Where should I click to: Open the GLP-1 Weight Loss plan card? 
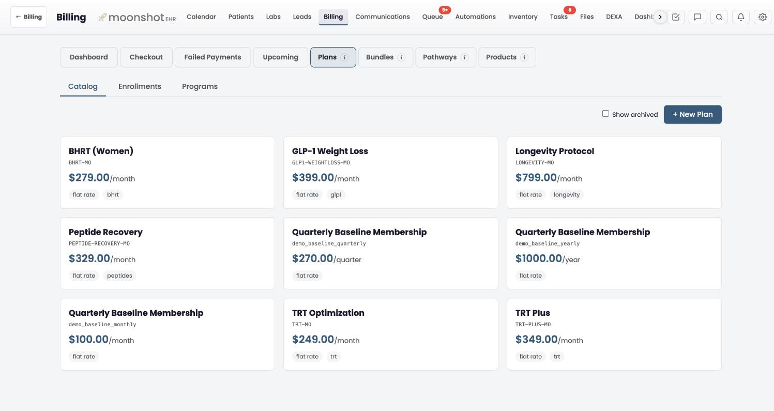point(391,173)
